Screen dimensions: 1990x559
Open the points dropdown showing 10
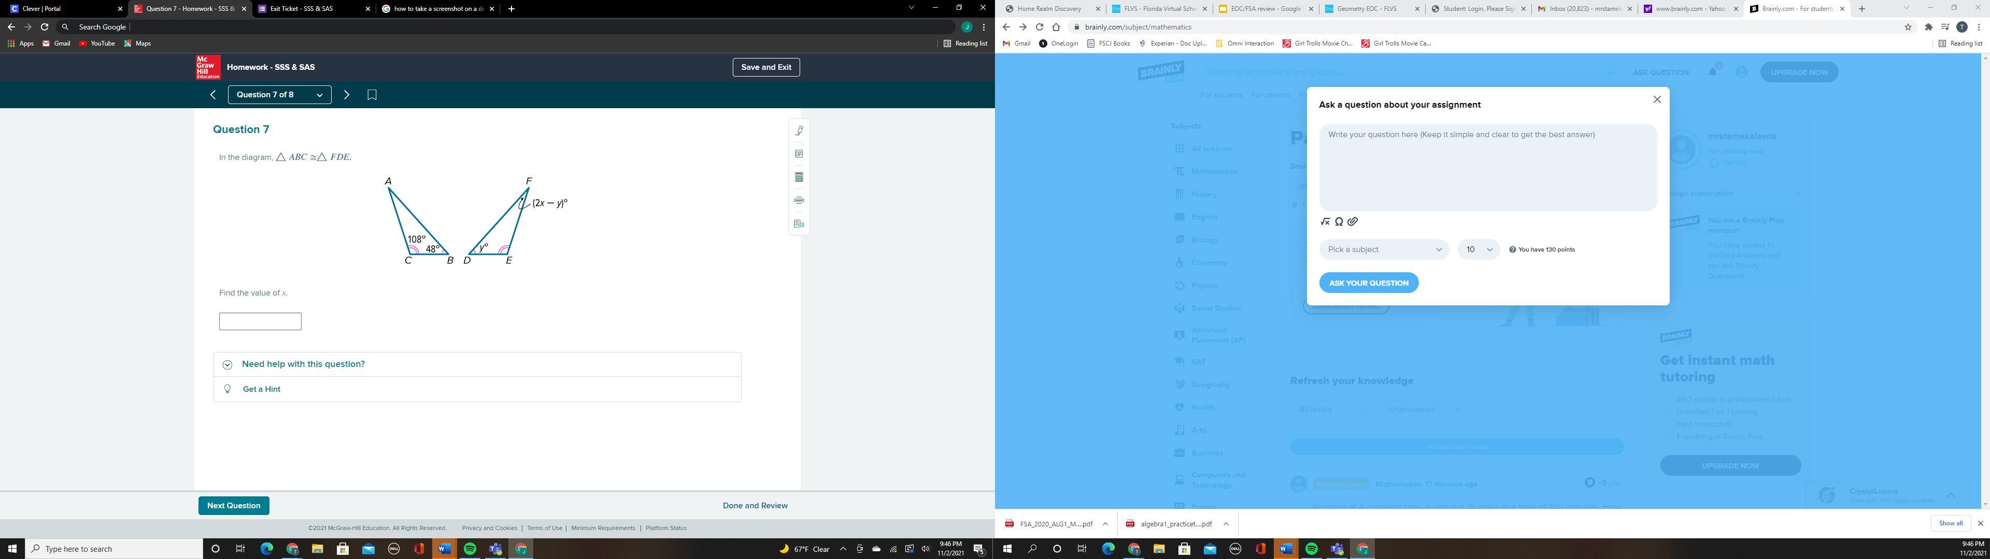pyautogui.click(x=1478, y=249)
